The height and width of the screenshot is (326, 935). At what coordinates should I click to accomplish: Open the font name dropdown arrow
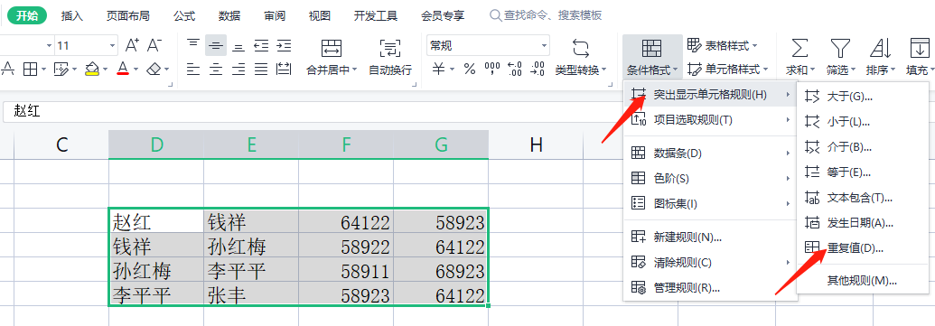[49, 45]
